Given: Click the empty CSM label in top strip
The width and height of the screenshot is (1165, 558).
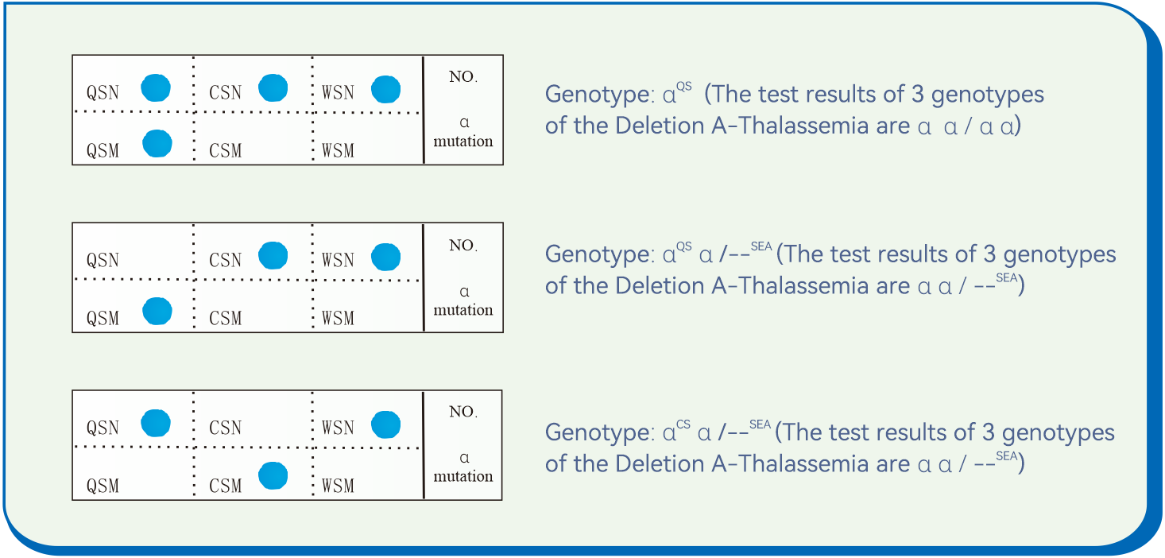Looking at the screenshot, I should pyautogui.click(x=225, y=150).
